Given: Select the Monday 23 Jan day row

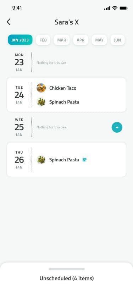Looking at the screenshot, I should click(x=67, y=62).
